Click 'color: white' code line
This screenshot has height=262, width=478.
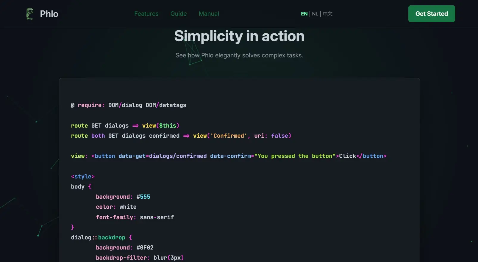coord(116,207)
